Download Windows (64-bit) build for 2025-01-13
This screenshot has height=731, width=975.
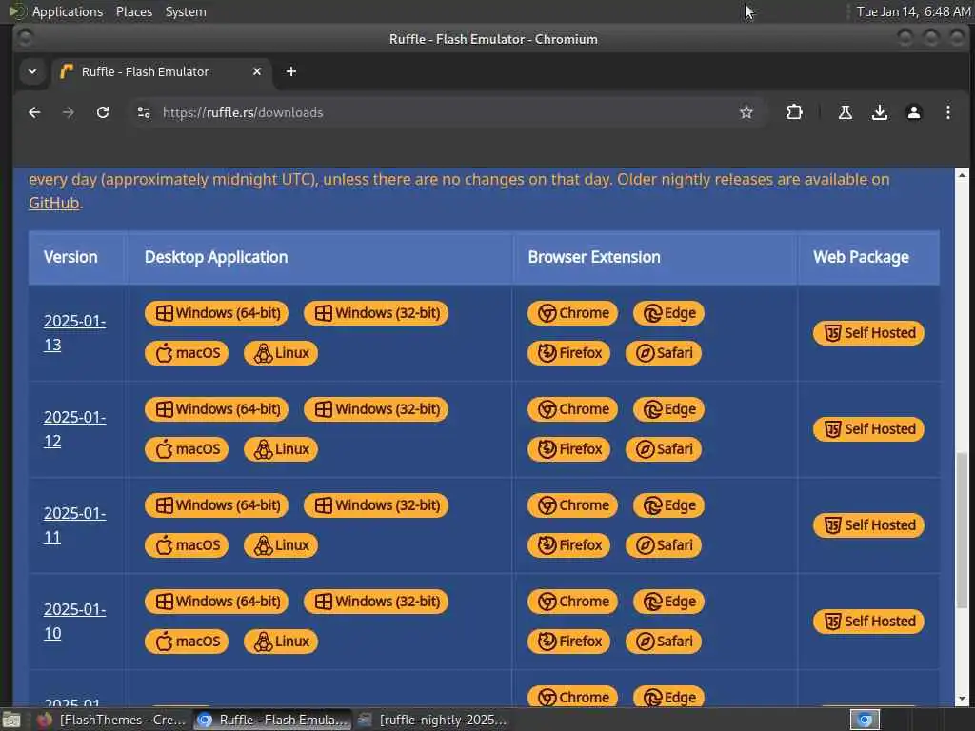point(216,312)
